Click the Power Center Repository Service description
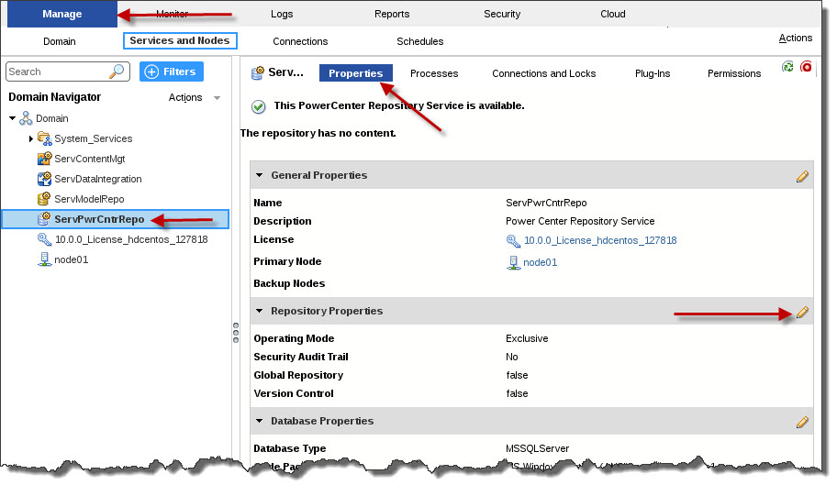837x496 pixels. coord(580,221)
